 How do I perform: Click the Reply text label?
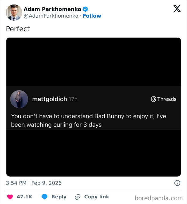coord(59,197)
